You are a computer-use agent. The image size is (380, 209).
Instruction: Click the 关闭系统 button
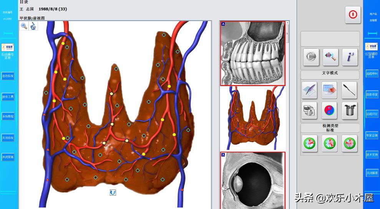coord(8,138)
